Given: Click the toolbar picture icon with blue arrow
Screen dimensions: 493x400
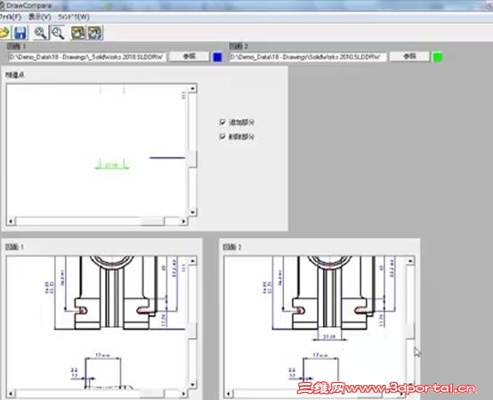Looking at the screenshot, I should (x=95, y=33).
